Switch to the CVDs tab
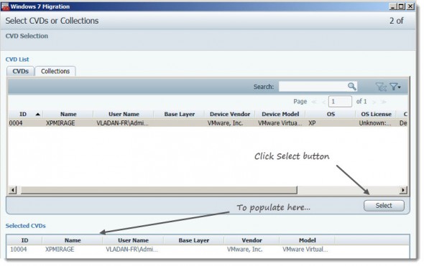The image size is (424, 266). coord(21,71)
